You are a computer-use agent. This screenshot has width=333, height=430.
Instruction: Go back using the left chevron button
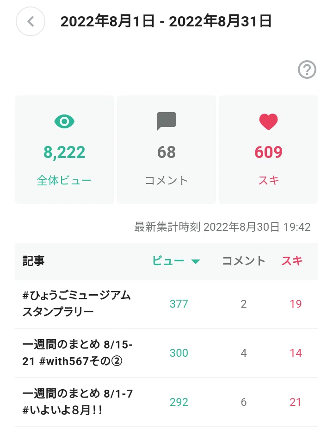click(x=31, y=21)
